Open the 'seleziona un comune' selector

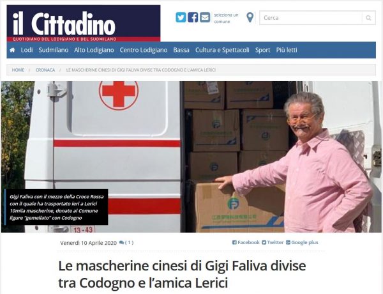click(x=226, y=18)
